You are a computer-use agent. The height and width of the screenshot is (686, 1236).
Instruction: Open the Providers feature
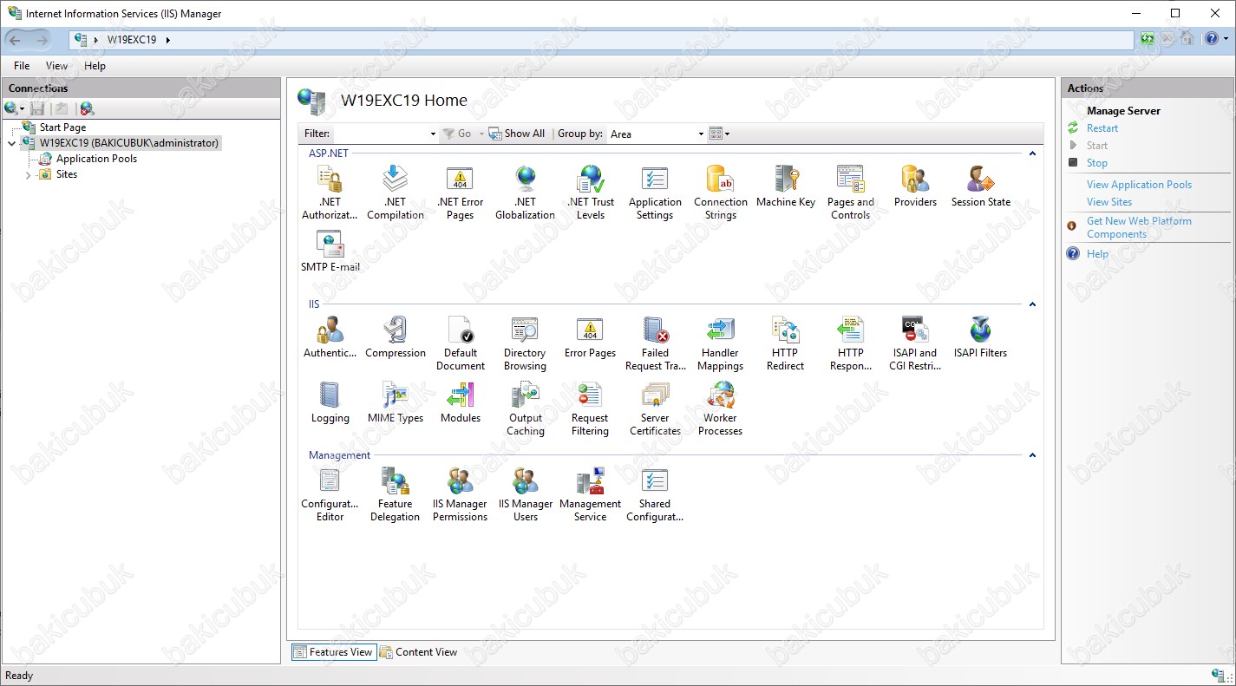tap(915, 186)
